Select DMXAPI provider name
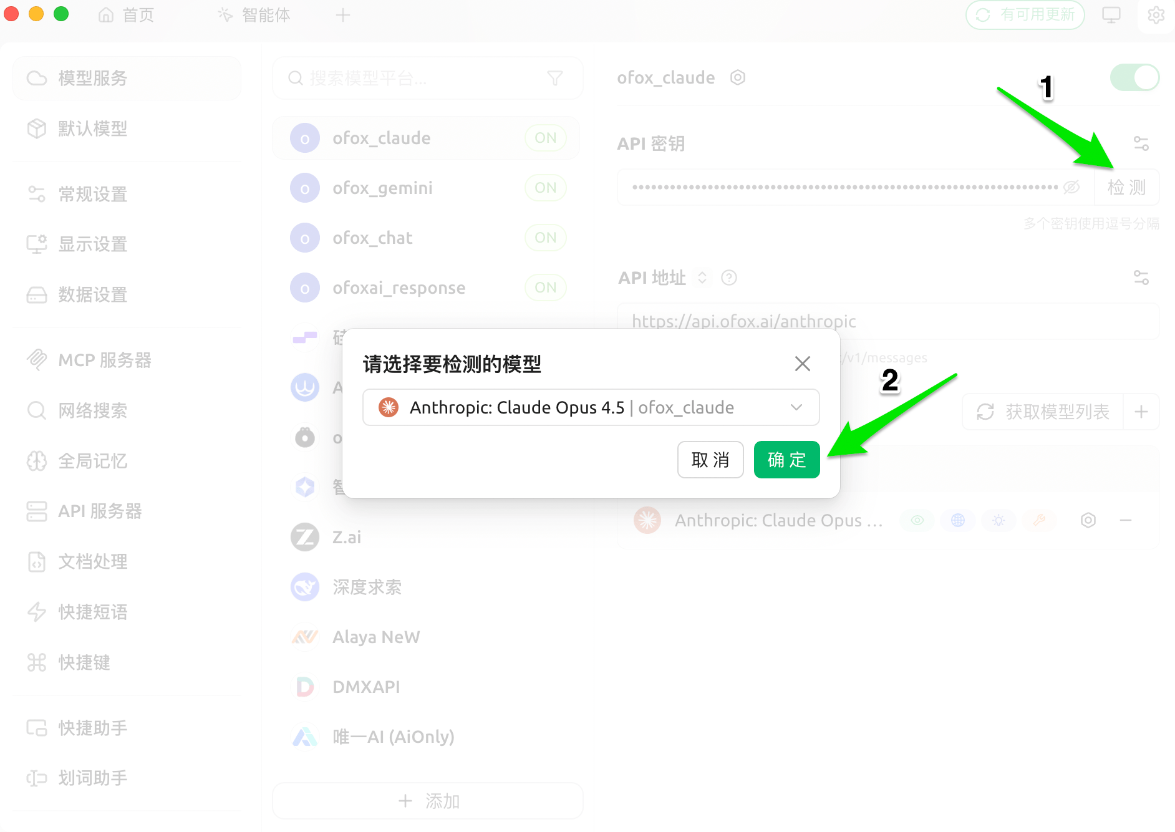 366,687
